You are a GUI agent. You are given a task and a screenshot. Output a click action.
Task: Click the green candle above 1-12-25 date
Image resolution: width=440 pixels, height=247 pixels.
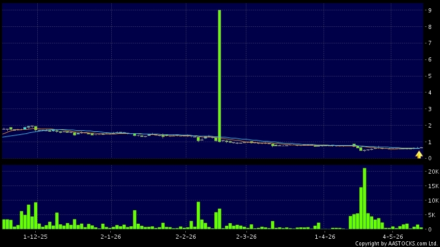[36, 128]
